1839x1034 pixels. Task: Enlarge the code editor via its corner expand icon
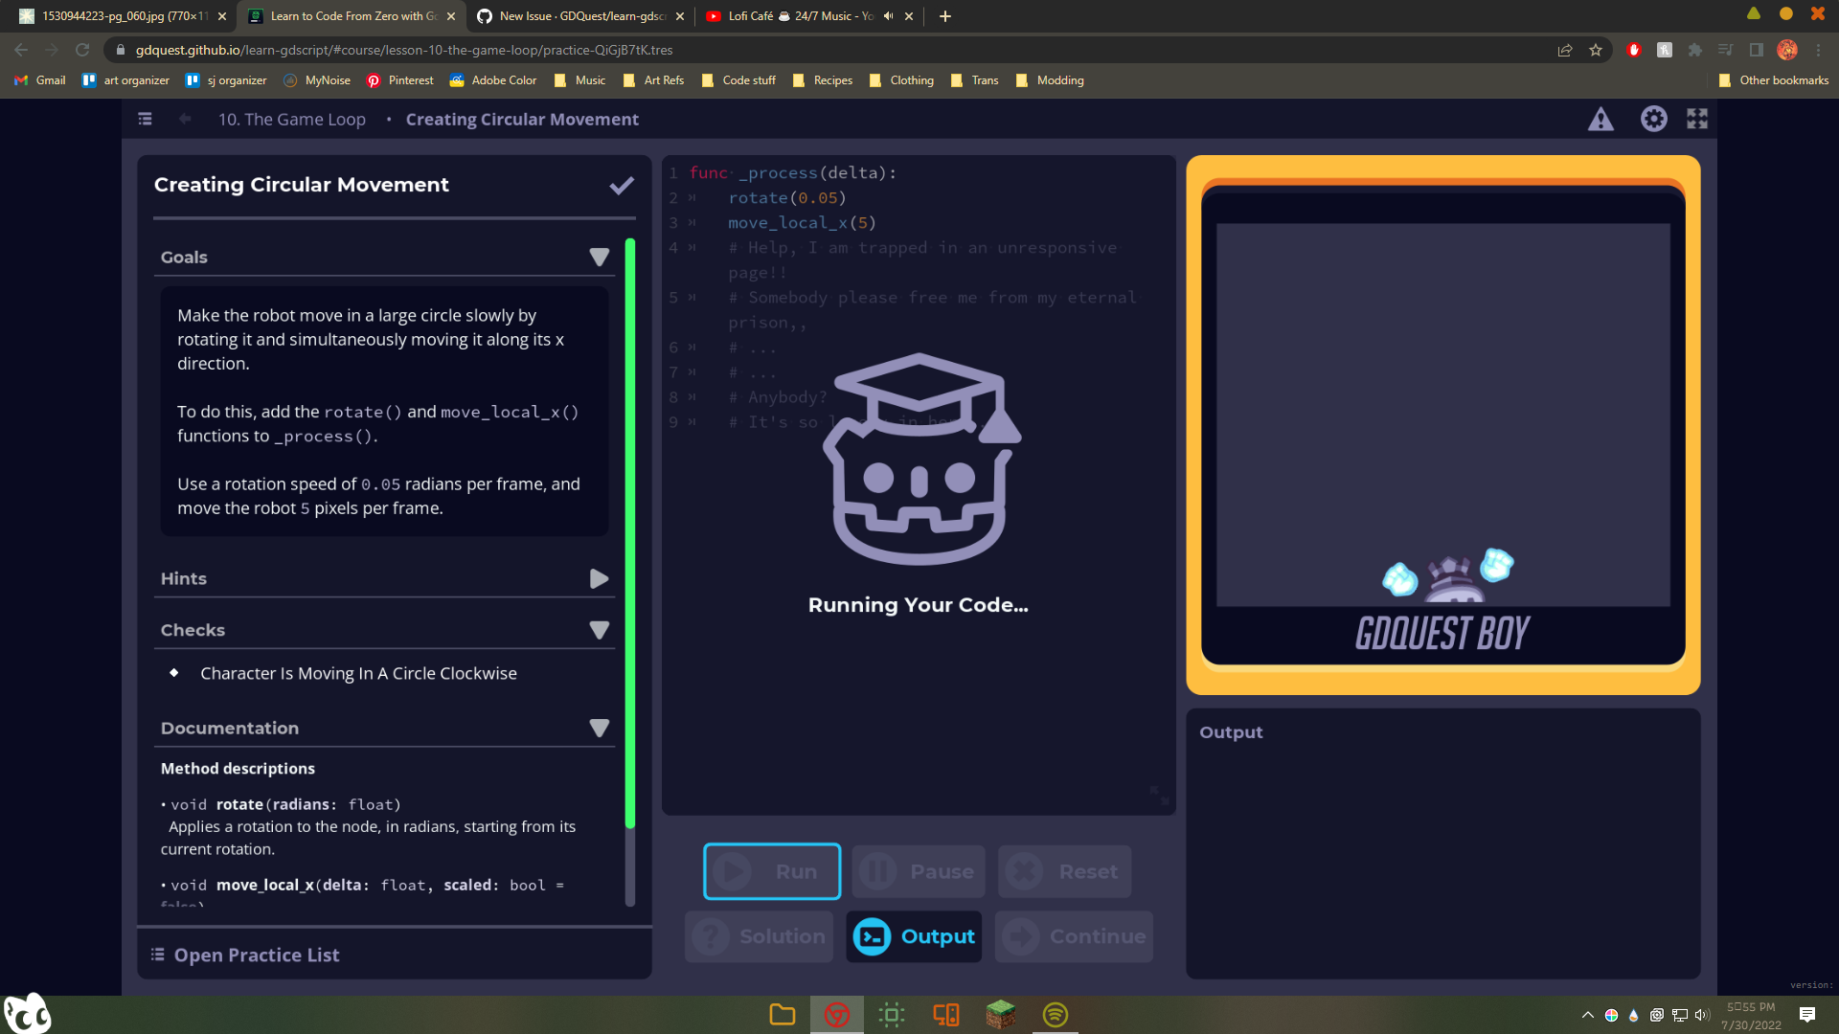click(x=1158, y=797)
